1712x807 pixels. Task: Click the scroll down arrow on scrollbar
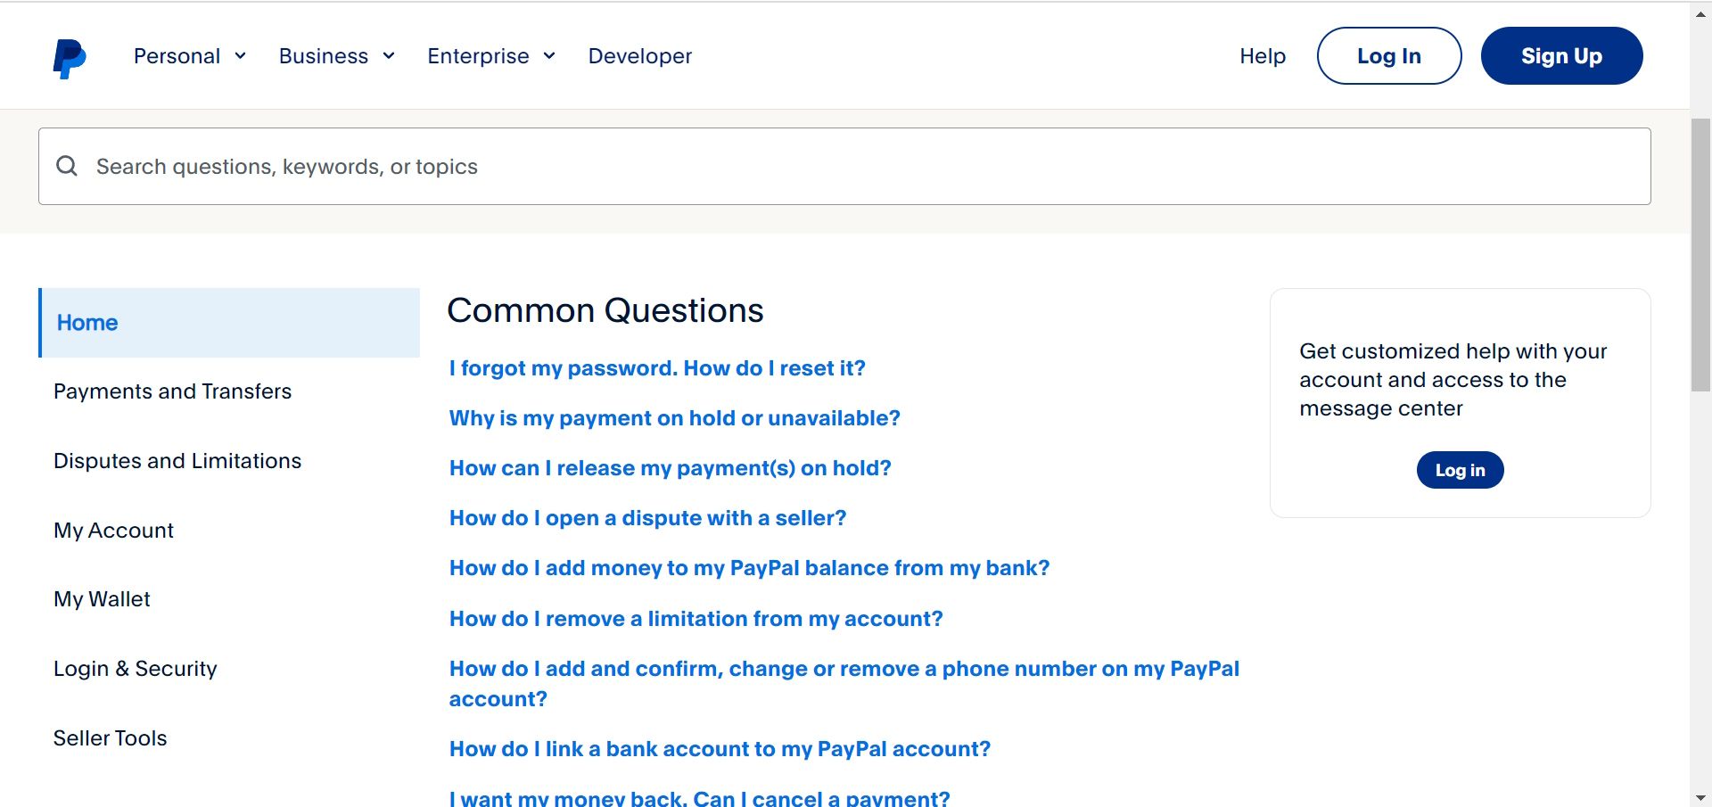tap(1700, 797)
